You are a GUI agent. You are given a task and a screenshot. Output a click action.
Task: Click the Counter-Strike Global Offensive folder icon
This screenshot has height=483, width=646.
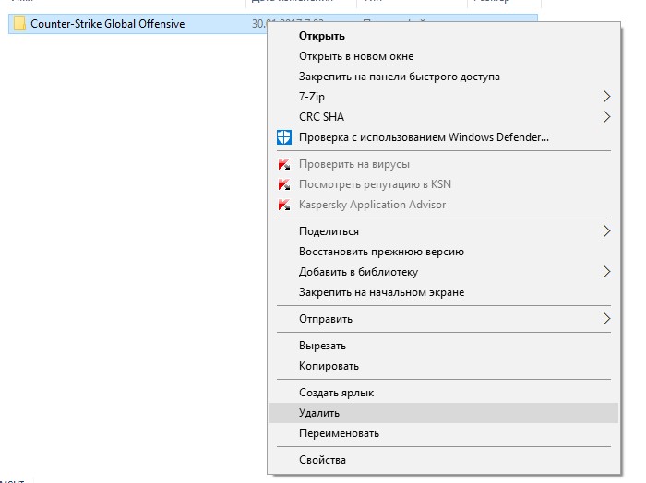pyautogui.click(x=20, y=24)
